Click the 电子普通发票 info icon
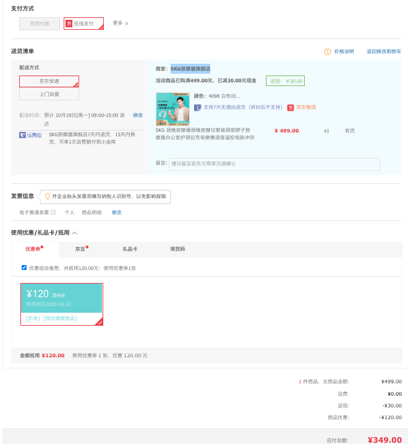 point(53,212)
